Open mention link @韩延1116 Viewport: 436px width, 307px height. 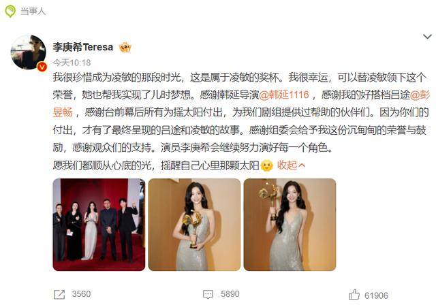(x=284, y=95)
